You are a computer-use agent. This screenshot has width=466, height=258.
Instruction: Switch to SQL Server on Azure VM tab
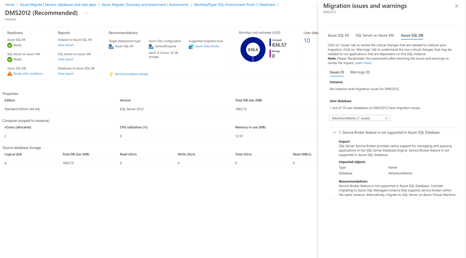click(374, 35)
